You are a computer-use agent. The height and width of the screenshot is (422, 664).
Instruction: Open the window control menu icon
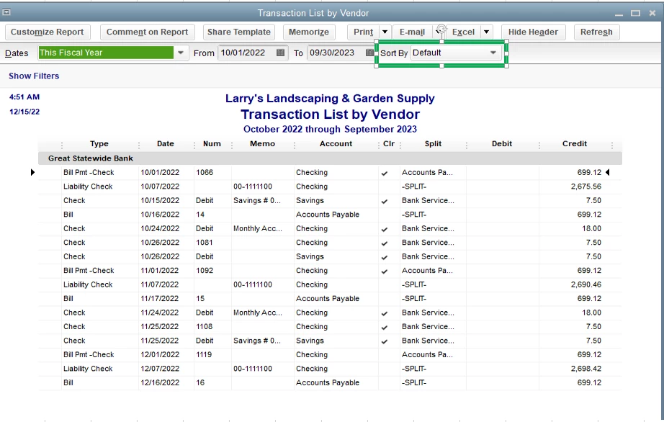coord(6,13)
